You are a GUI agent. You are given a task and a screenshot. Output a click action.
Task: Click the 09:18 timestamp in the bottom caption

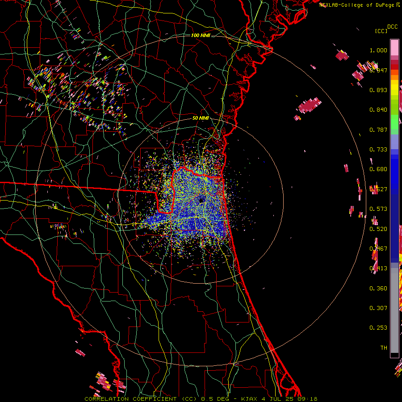pyautogui.click(x=307, y=399)
